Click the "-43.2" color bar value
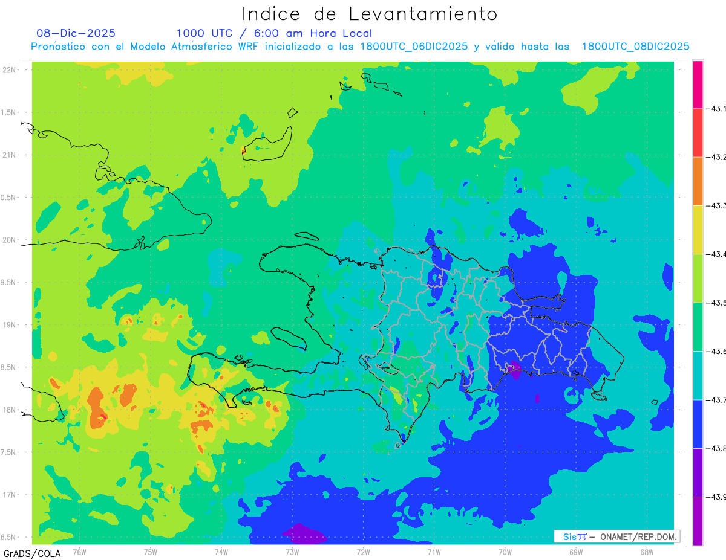Viewport: 726px width, 560px height. 716,157
